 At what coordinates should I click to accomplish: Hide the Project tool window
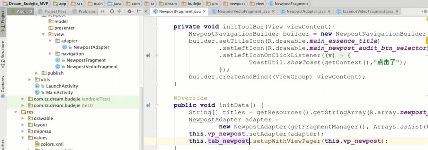[x=138, y=11]
